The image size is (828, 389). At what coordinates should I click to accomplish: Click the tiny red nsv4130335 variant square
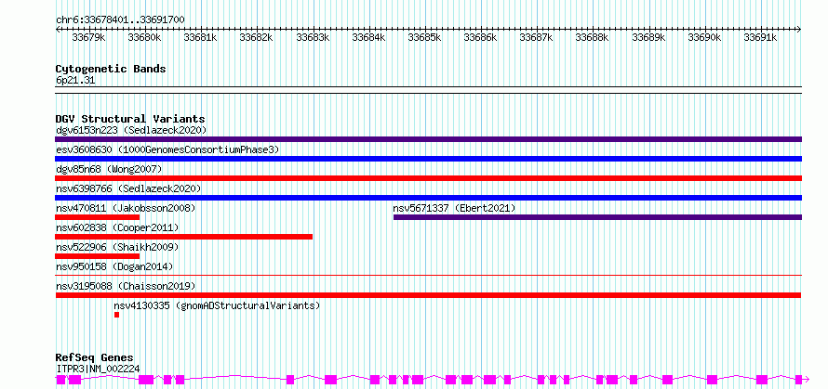(116, 315)
